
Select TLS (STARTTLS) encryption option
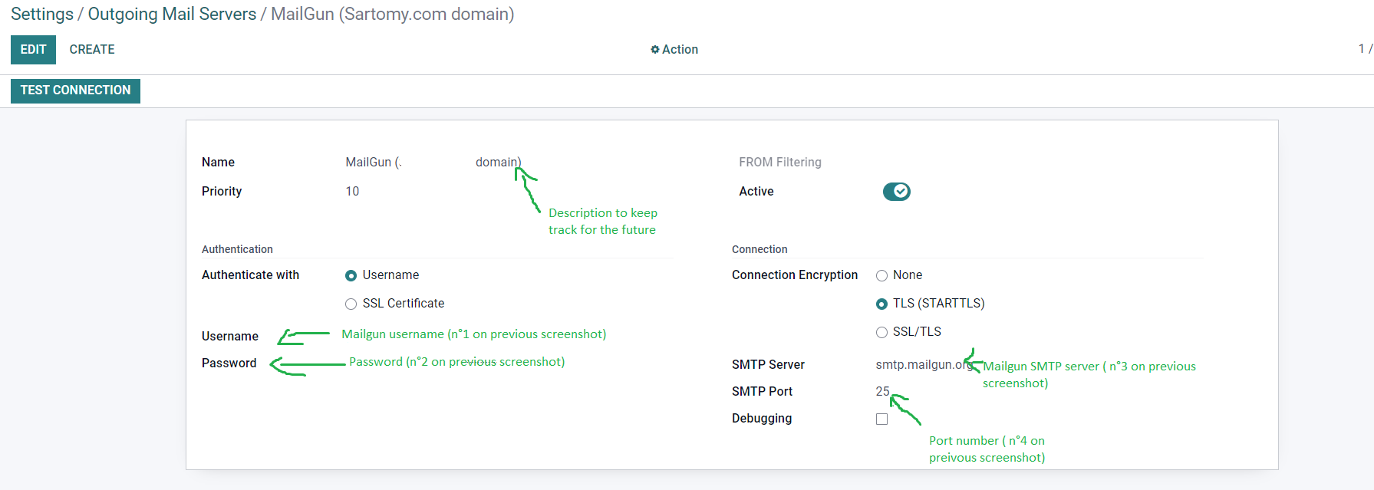(882, 304)
